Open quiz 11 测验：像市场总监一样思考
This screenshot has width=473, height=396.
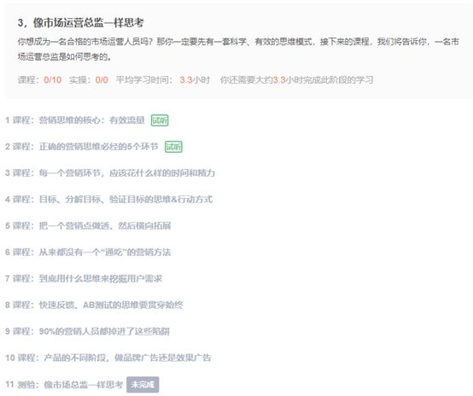click(64, 385)
